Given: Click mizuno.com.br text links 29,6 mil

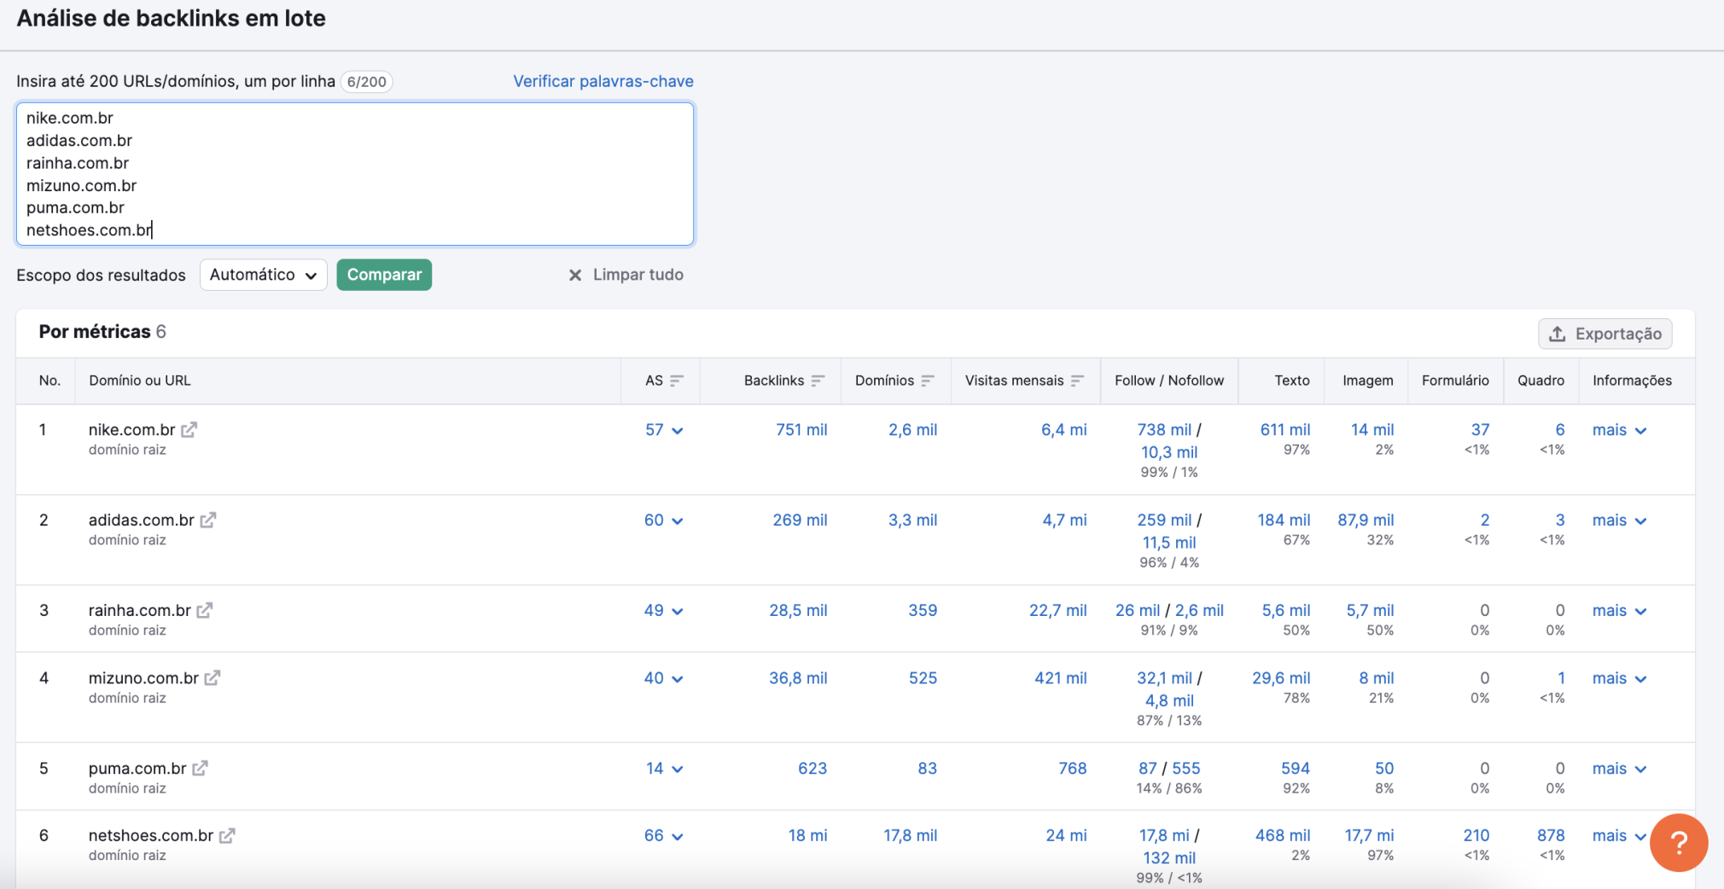Looking at the screenshot, I should [1281, 678].
